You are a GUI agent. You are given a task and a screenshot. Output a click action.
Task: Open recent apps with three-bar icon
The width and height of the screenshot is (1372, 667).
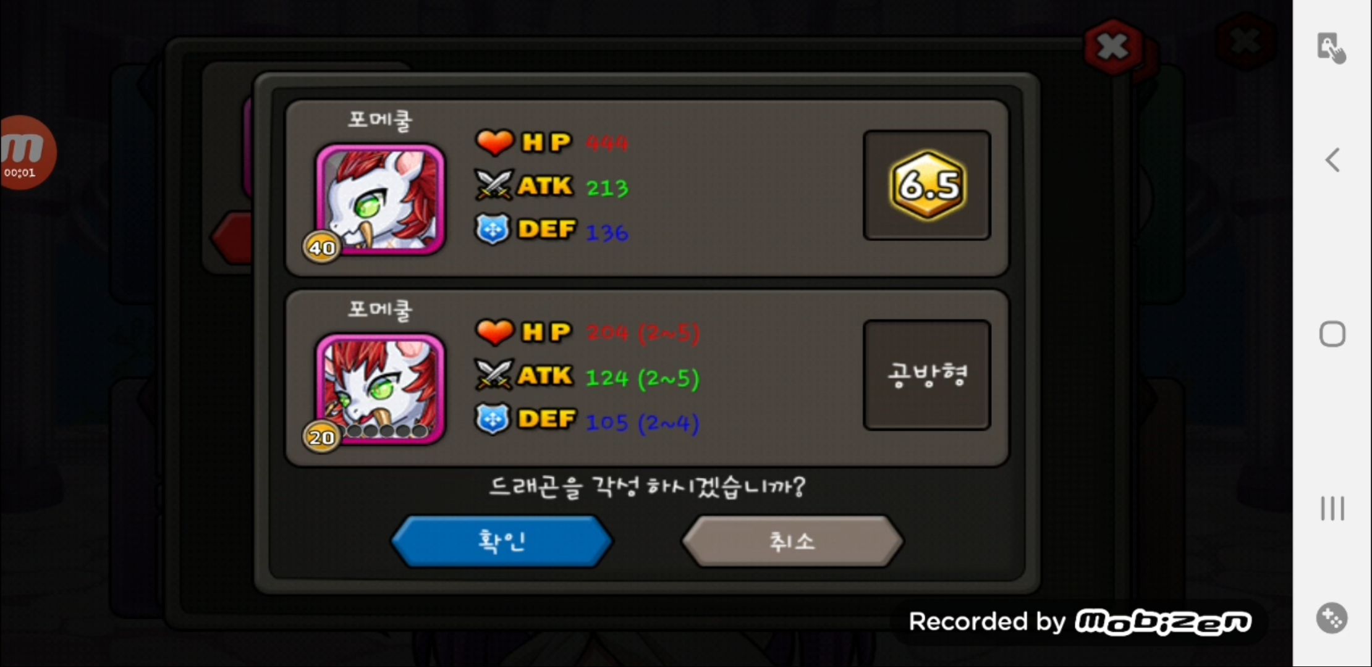tap(1332, 508)
